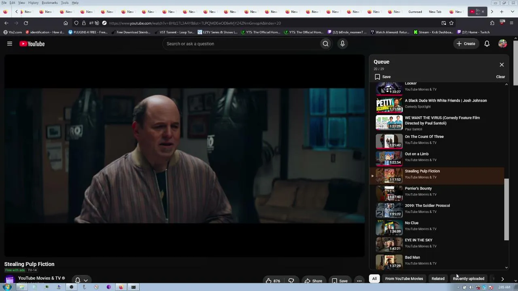Viewport: 518px width, 291px height.
Task: Save the video using the button below the player
Action: pos(340,281)
